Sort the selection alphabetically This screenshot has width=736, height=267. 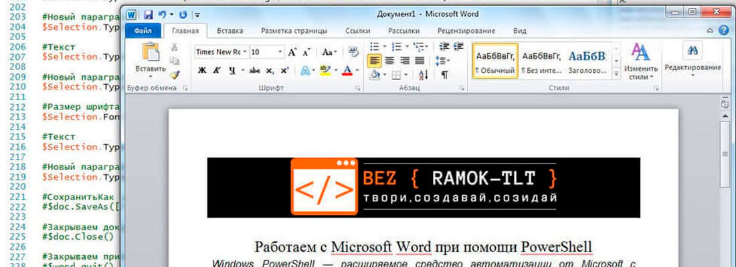point(423,75)
